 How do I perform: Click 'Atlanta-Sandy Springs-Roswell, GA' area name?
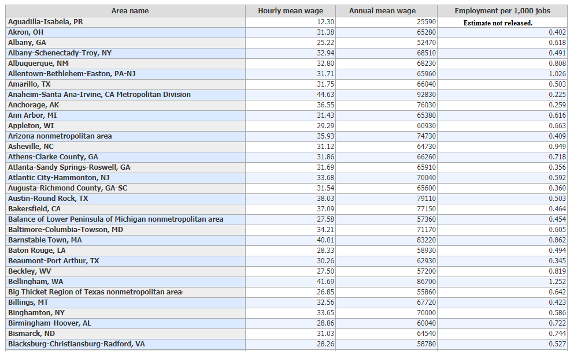69,167
